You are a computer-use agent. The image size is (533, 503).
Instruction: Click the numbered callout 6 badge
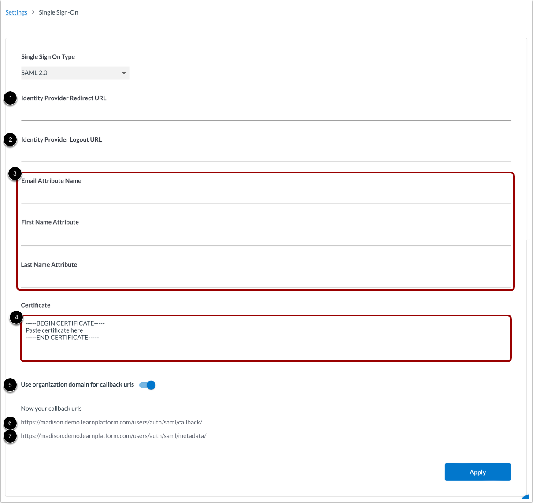click(10, 423)
